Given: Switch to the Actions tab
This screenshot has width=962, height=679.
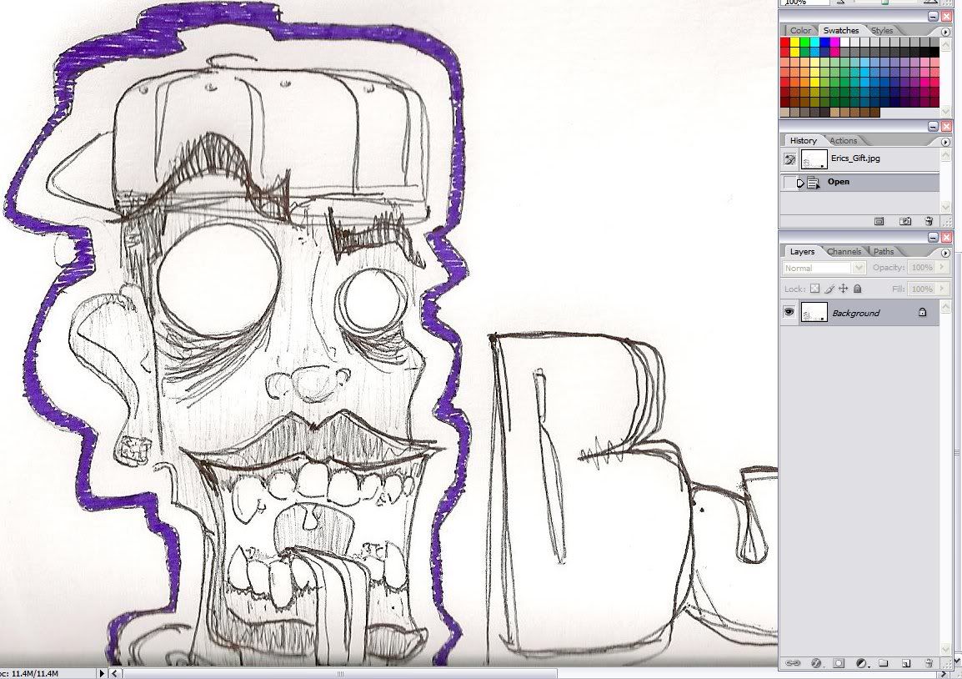Looking at the screenshot, I should [843, 141].
